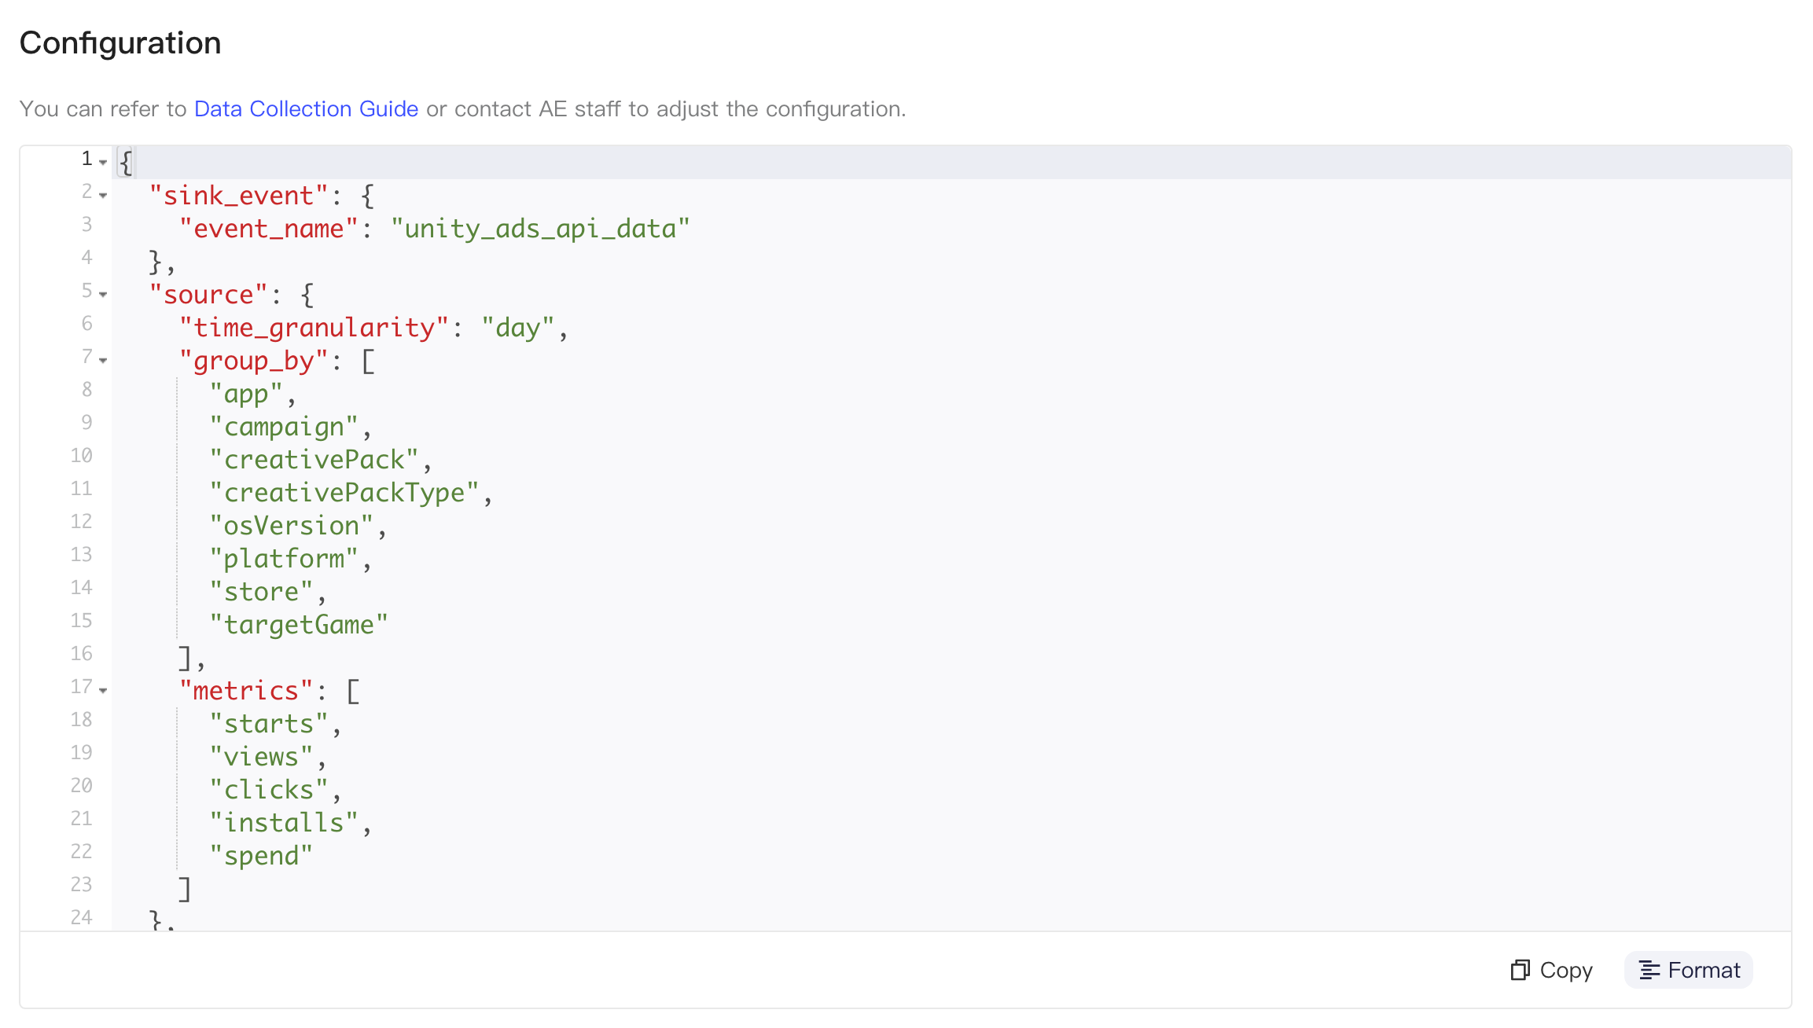Collapse the sink_event fold arrow on line 2
This screenshot has width=1813, height=1028.
click(x=103, y=195)
